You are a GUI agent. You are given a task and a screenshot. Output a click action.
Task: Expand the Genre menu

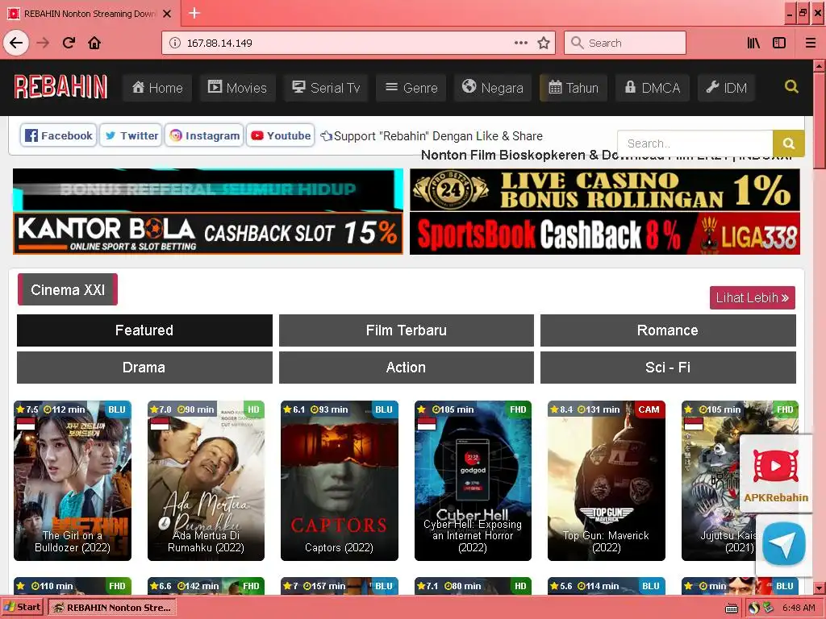click(x=411, y=87)
